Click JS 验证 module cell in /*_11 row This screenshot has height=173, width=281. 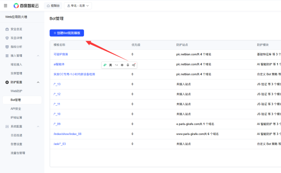269,104
